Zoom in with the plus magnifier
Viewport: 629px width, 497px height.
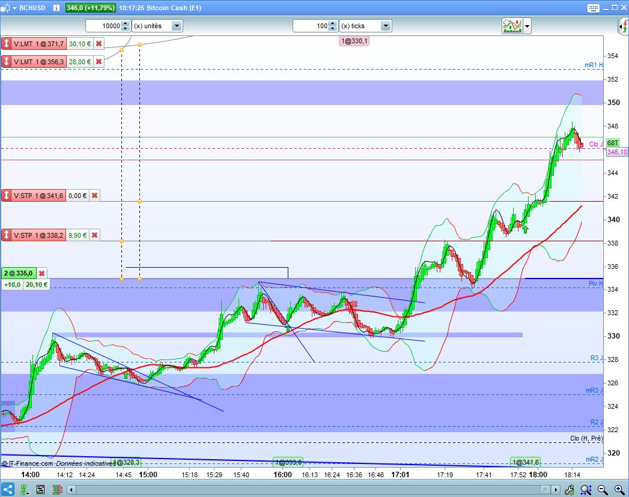(619, 489)
